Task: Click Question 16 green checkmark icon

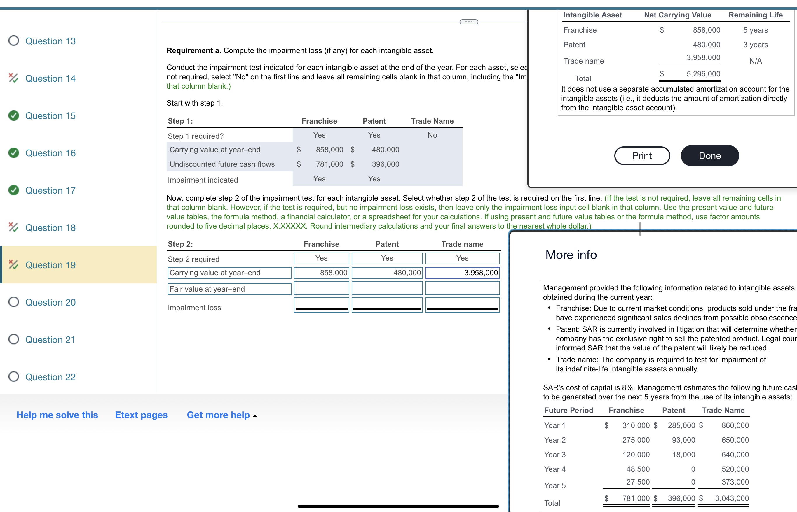Action: pos(14,153)
